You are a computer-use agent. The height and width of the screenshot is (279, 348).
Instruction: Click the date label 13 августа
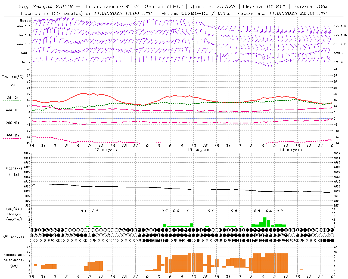tap(198, 150)
